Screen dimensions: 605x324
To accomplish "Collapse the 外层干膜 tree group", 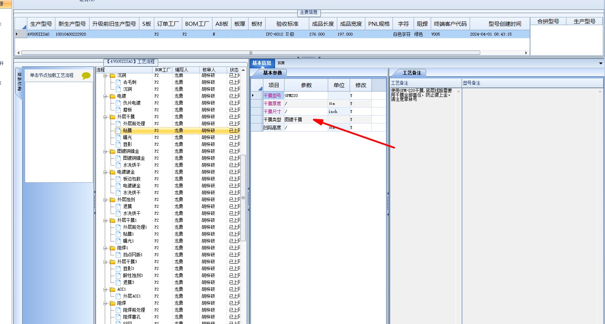I will click(x=105, y=117).
